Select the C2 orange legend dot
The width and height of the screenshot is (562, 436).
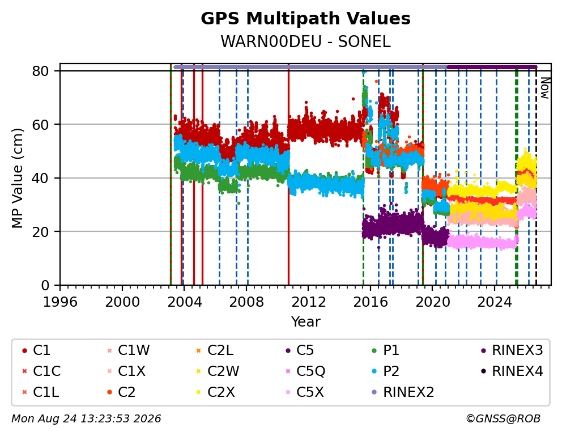(x=110, y=392)
